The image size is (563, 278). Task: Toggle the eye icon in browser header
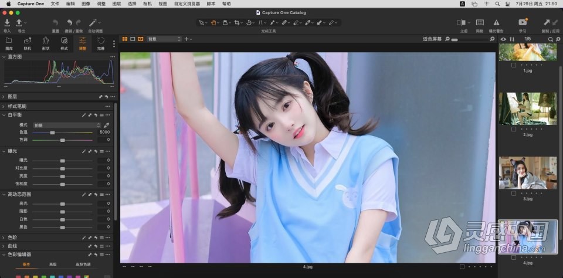click(x=503, y=39)
